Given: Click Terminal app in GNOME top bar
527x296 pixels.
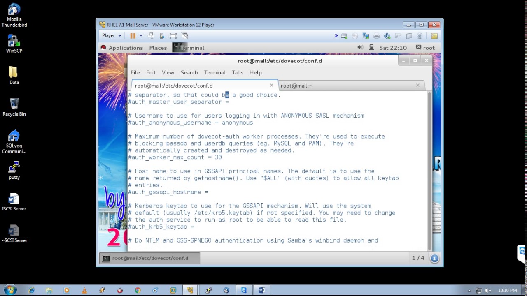Looking at the screenshot, I should (189, 48).
